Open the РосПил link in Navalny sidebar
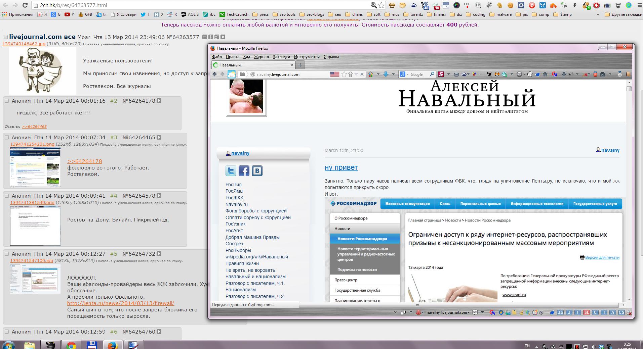643x349 pixels. click(x=234, y=185)
